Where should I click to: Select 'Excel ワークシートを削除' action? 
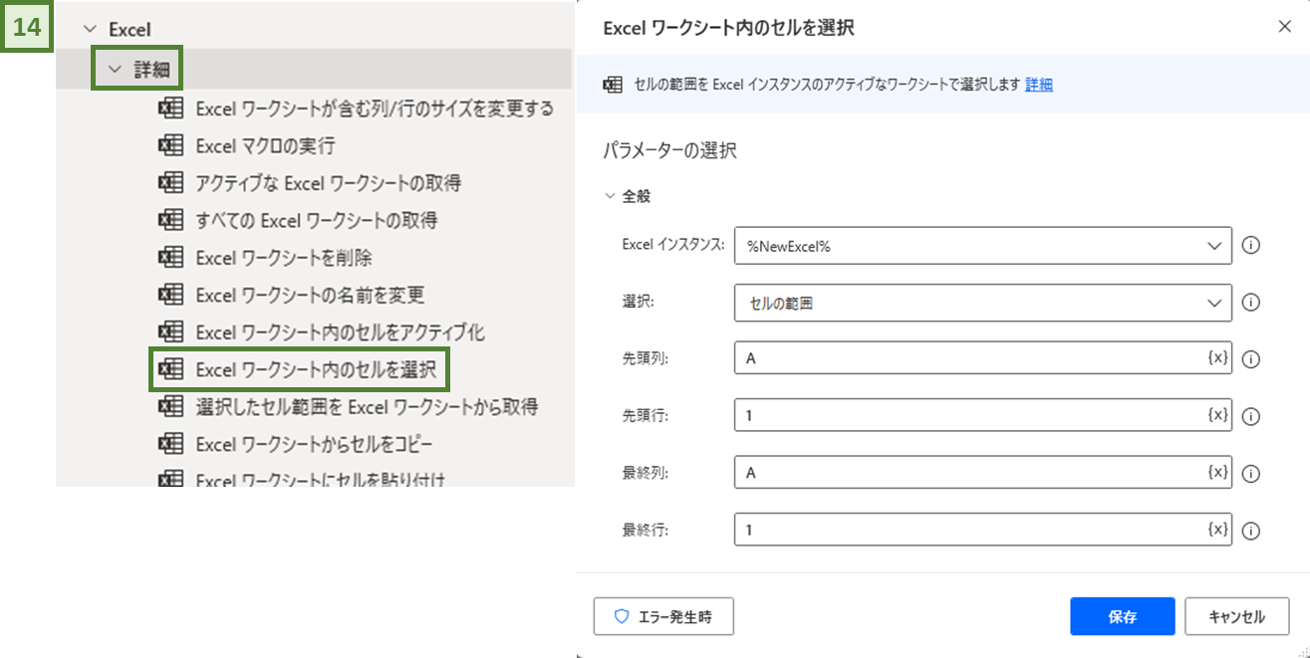coord(284,257)
